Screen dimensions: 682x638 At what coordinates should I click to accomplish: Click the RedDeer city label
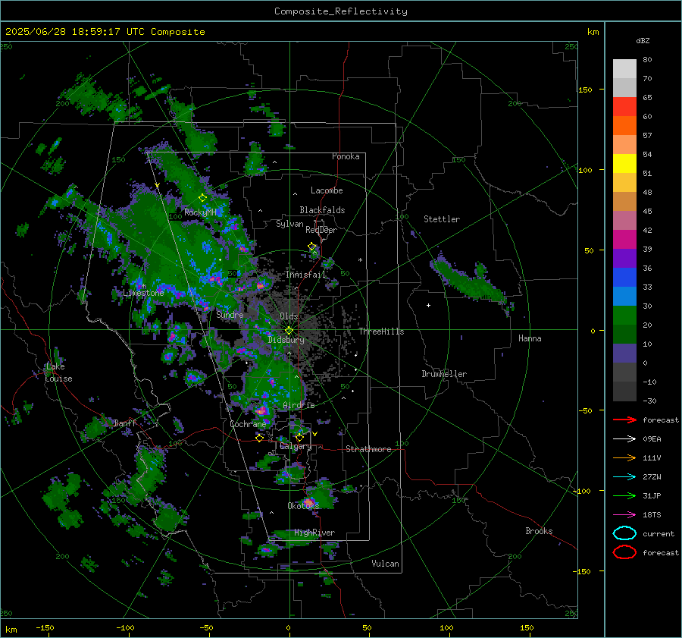pos(321,230)
